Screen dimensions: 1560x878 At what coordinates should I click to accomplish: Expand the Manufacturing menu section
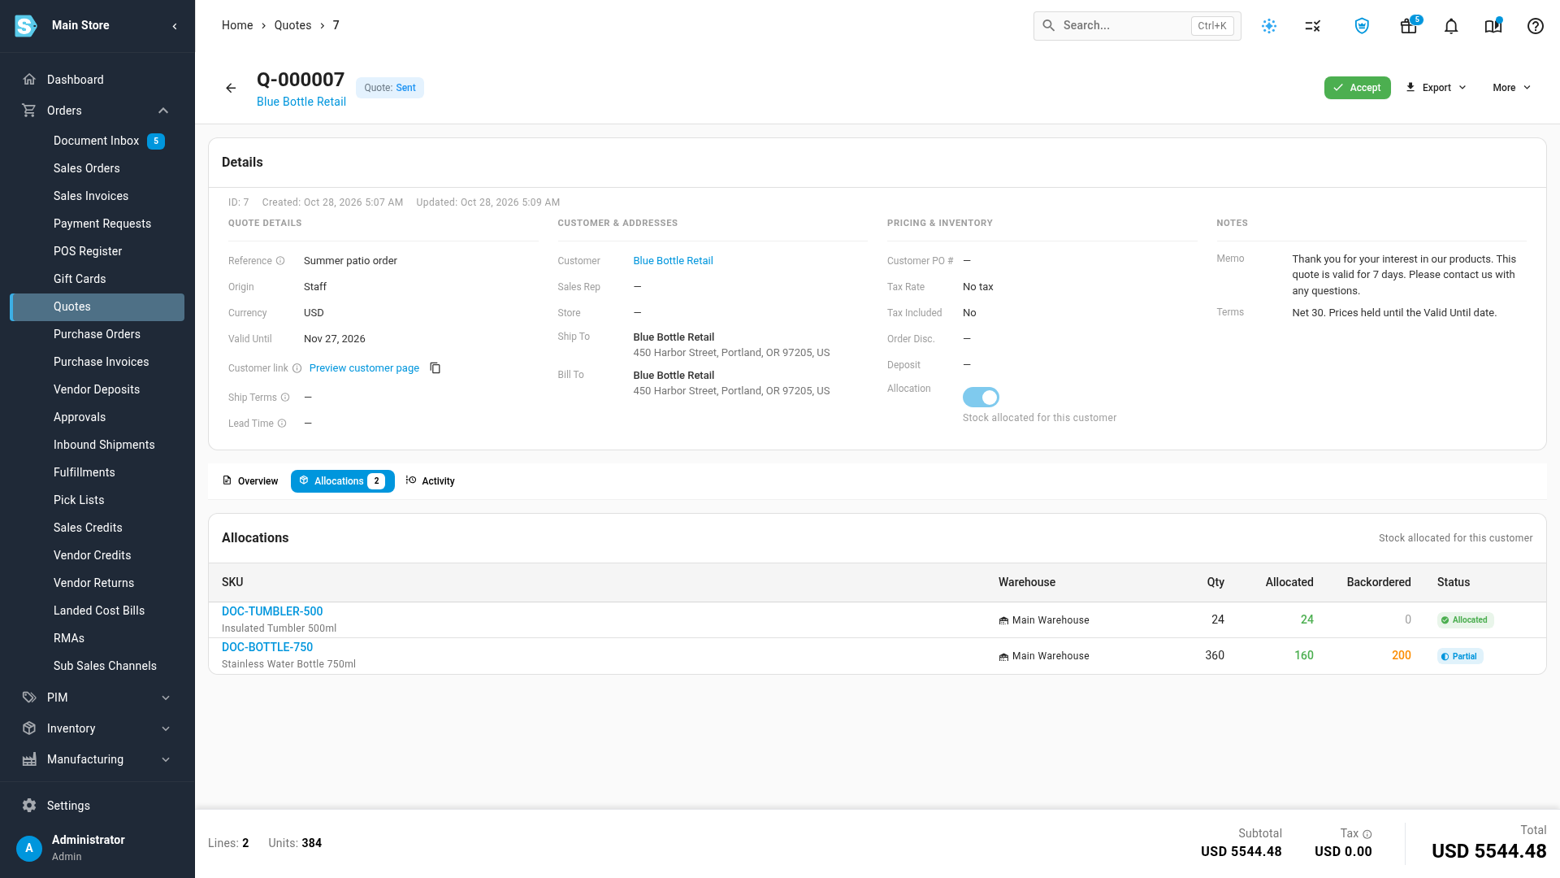(x=166, y=759)
